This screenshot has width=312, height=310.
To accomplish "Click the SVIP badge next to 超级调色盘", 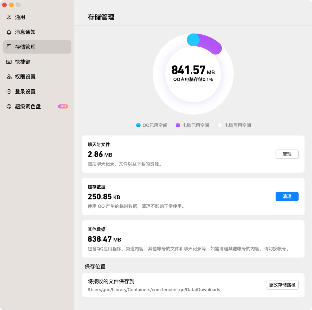I will pos(63,106).
